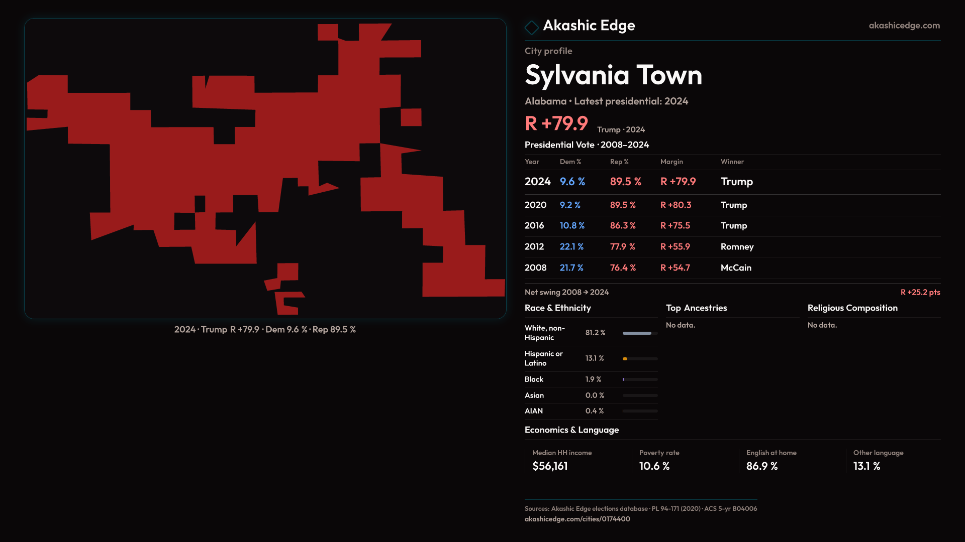This screenshot has width=965, height=542.
Task: Click the Rep % column header
Action: coord(619,162)
